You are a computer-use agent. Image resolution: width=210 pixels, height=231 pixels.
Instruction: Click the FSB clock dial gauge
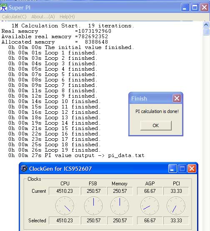tap(94, 206)
